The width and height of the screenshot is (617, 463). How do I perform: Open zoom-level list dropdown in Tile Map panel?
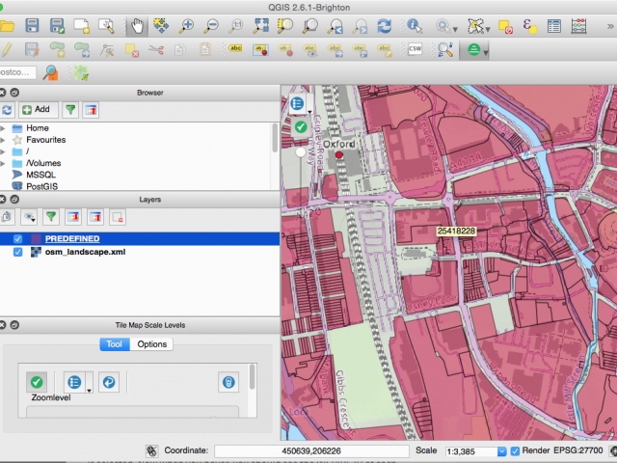90,390
